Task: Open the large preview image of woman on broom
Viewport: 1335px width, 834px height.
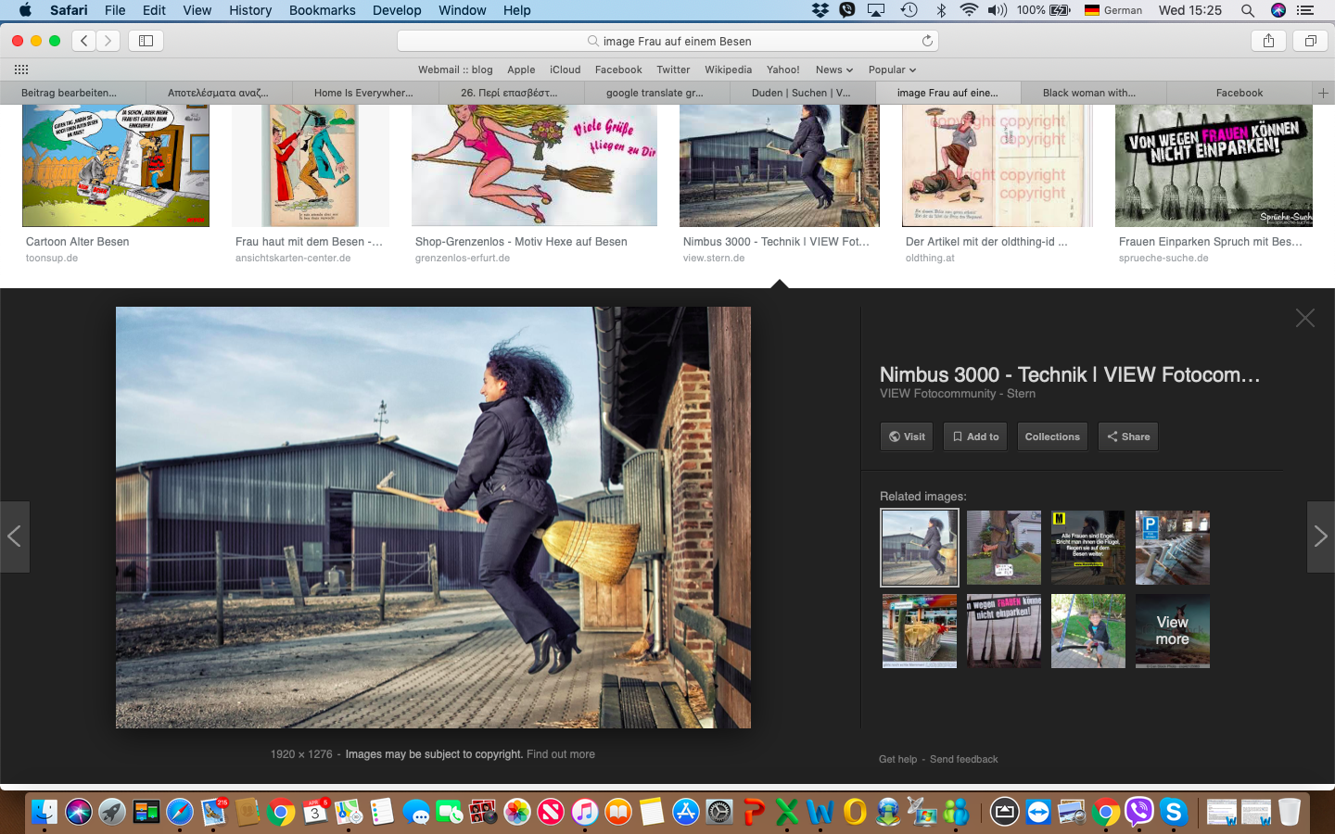Action: coord(433,517)
